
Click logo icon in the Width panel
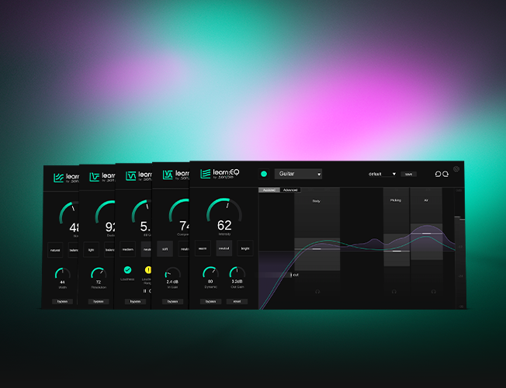(x=58, y=178)
